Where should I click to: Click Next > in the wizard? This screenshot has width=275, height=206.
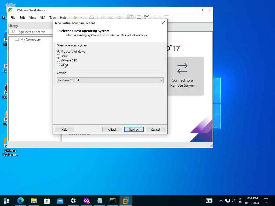click(134, 130)
